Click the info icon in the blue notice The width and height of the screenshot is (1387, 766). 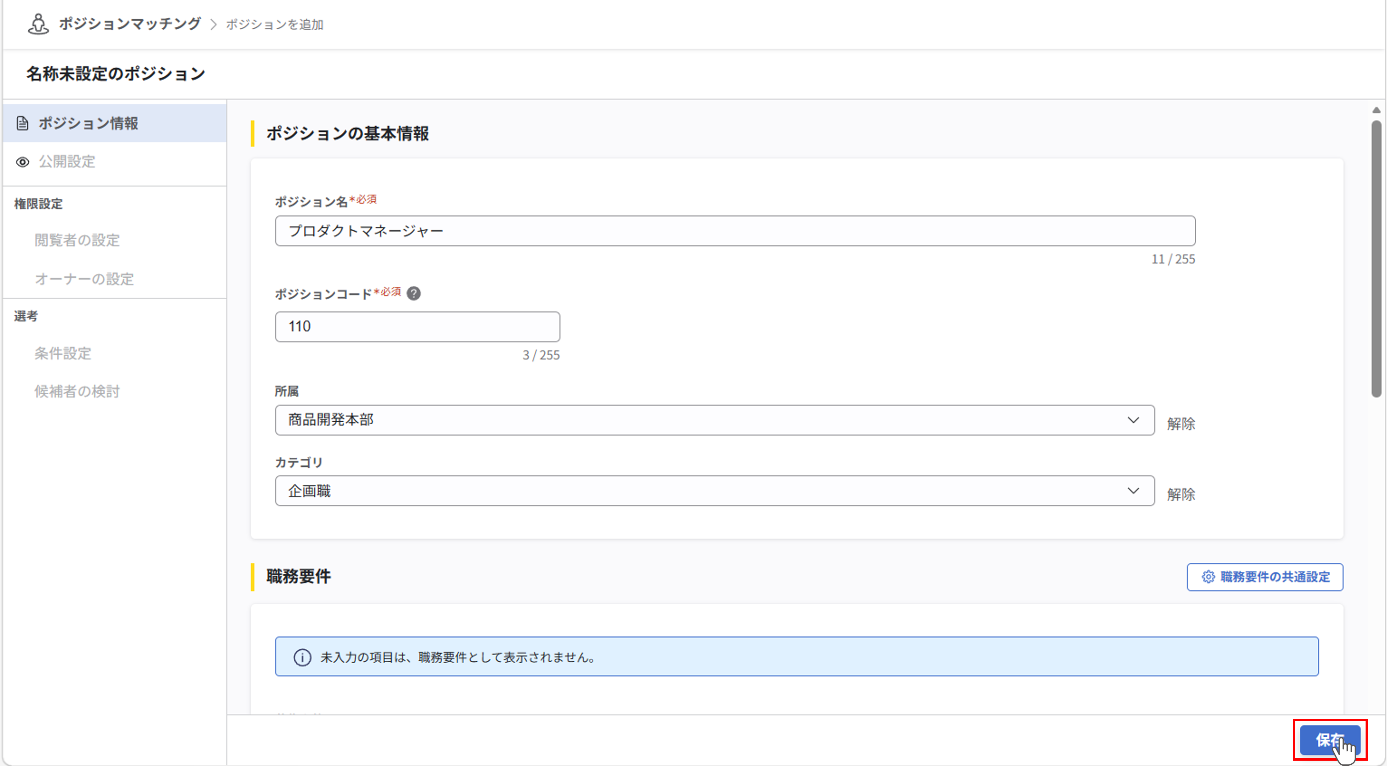click(x=302, y=658)
